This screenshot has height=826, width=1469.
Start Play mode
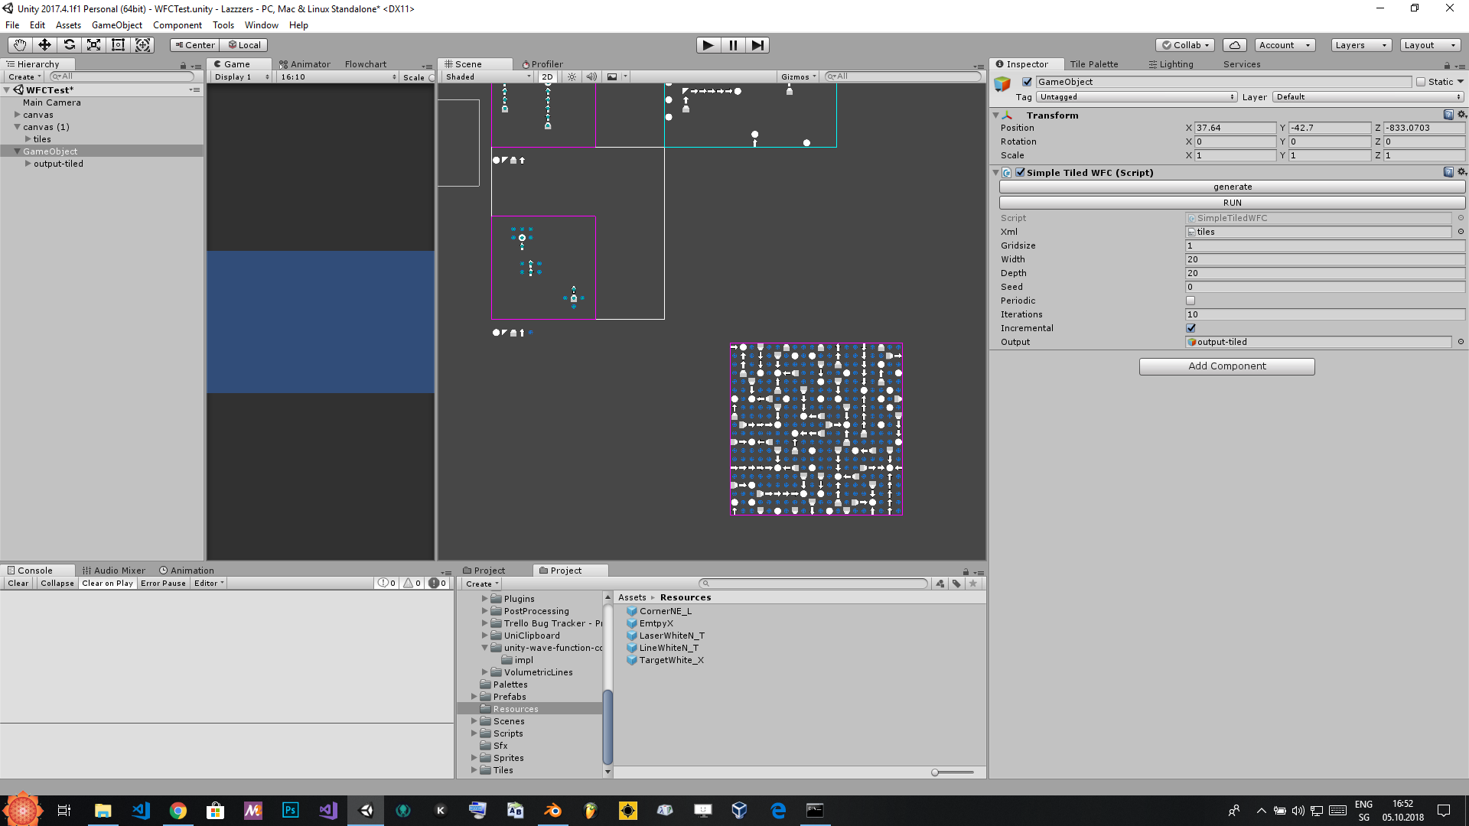[708, 45]
